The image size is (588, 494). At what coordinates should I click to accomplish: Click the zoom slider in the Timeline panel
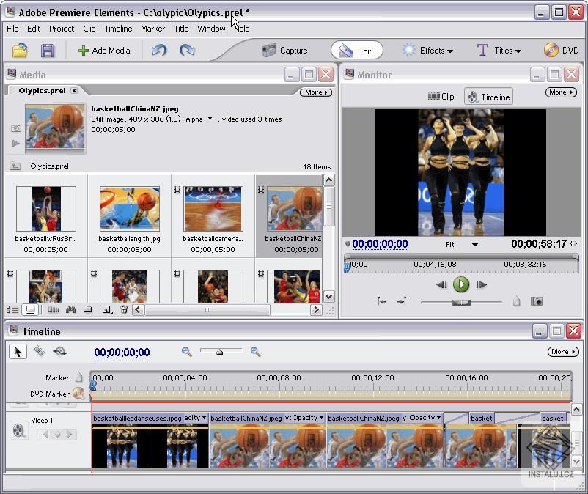(218, 351)
